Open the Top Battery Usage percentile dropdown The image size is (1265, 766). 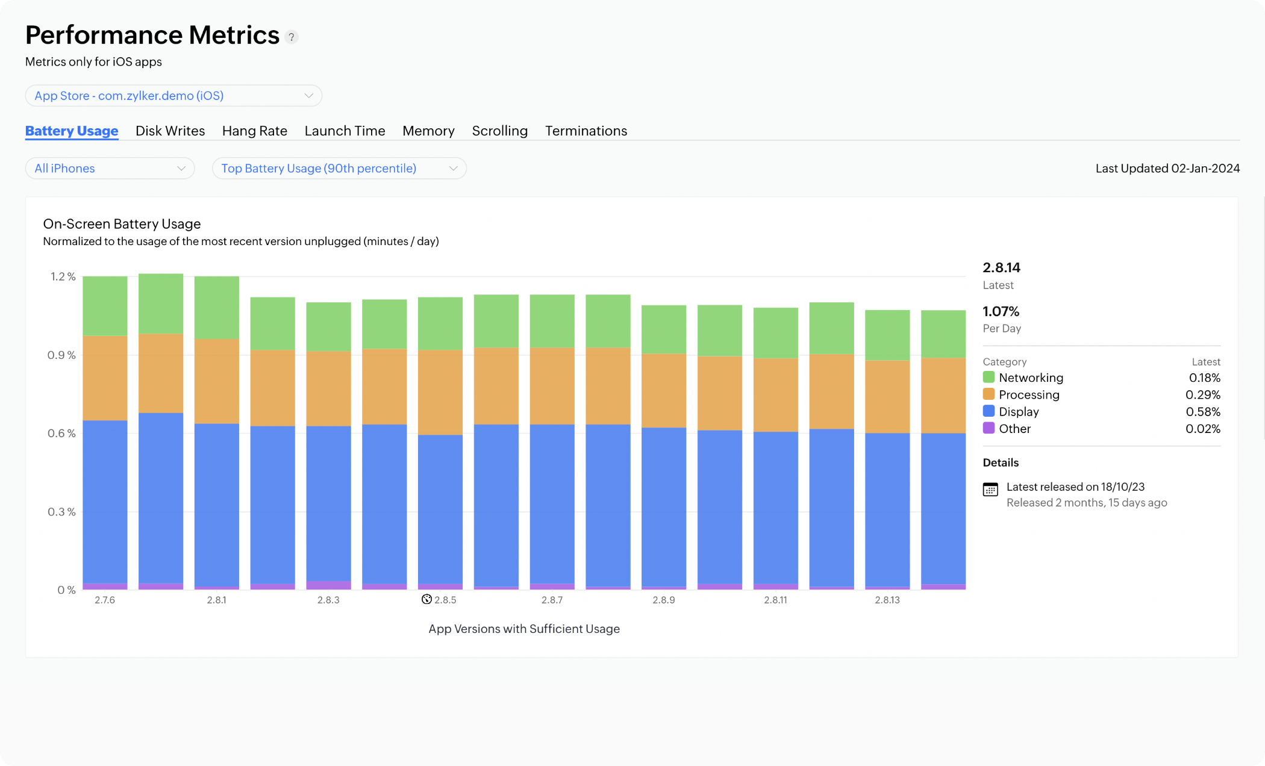click(x=339, y=168)
